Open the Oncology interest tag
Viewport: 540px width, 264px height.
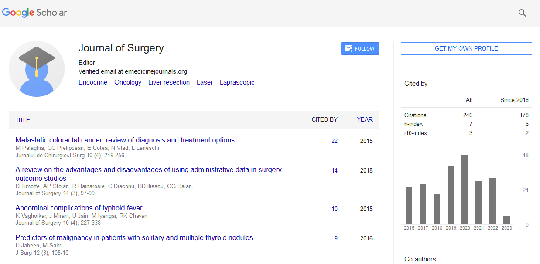128,82
